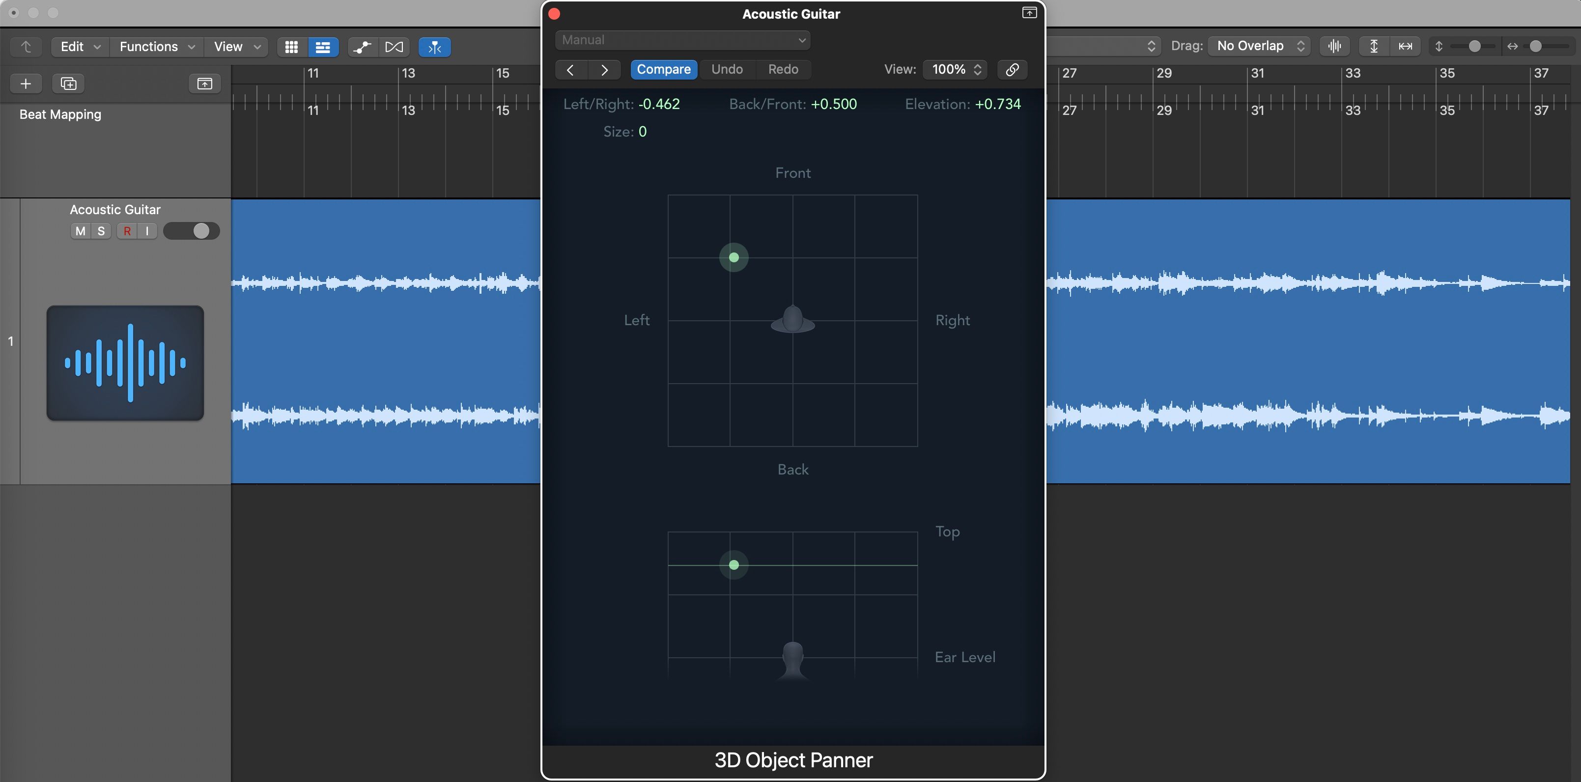Click the Undo button in the panner

(727, 69)
